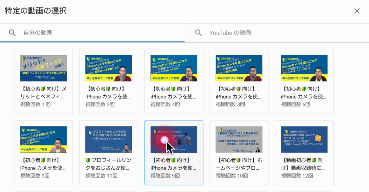
Task: Focus the 自分の動画 search field
Action: 92,33
